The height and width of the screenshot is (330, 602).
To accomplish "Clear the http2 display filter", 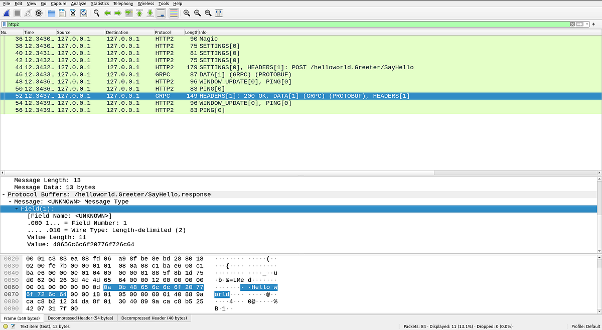I will tap(572, 24).
